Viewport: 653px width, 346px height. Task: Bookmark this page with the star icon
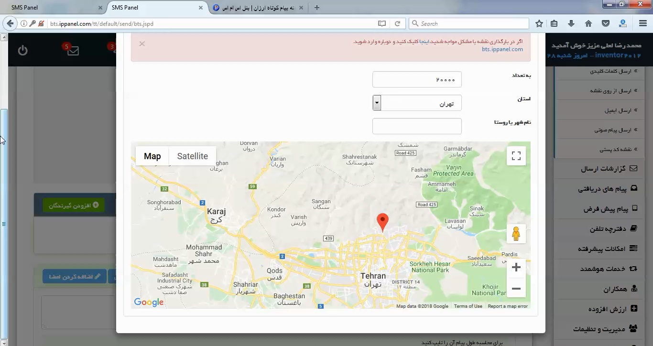coord(539,23)
